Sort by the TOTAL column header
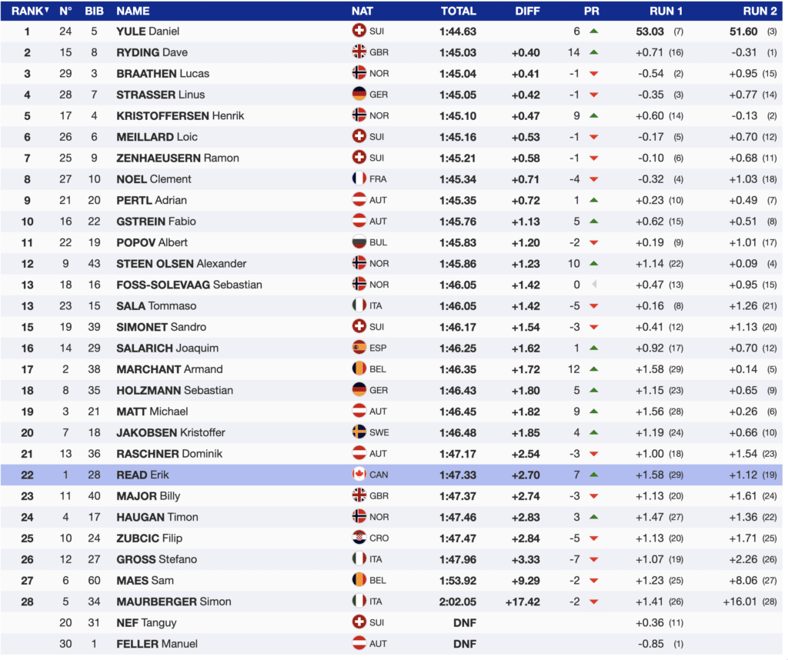Screen dimensions: 788x660 458,11
